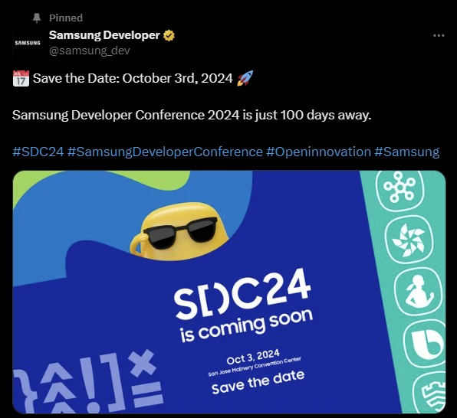This screenshot has width=457, height=418.
Task: Click the gold verified badge
Action: pos(169,35)
